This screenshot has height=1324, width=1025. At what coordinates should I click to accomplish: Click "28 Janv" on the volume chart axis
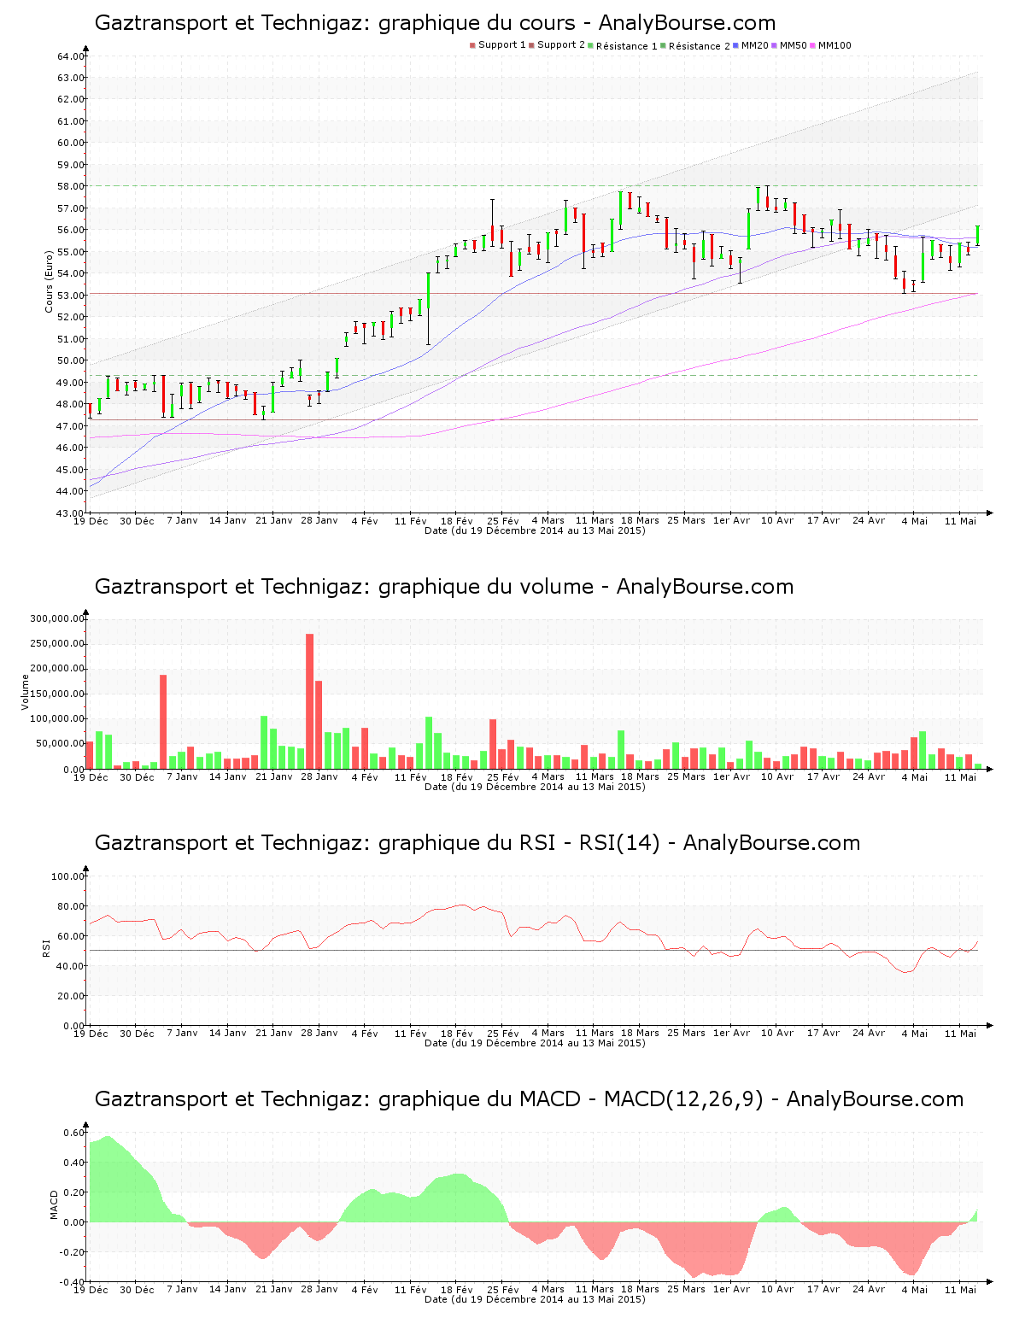[319, 777]
